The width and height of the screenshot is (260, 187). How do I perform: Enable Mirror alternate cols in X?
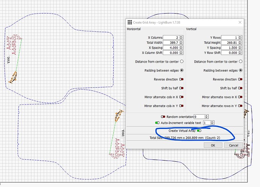pos(181,97)
